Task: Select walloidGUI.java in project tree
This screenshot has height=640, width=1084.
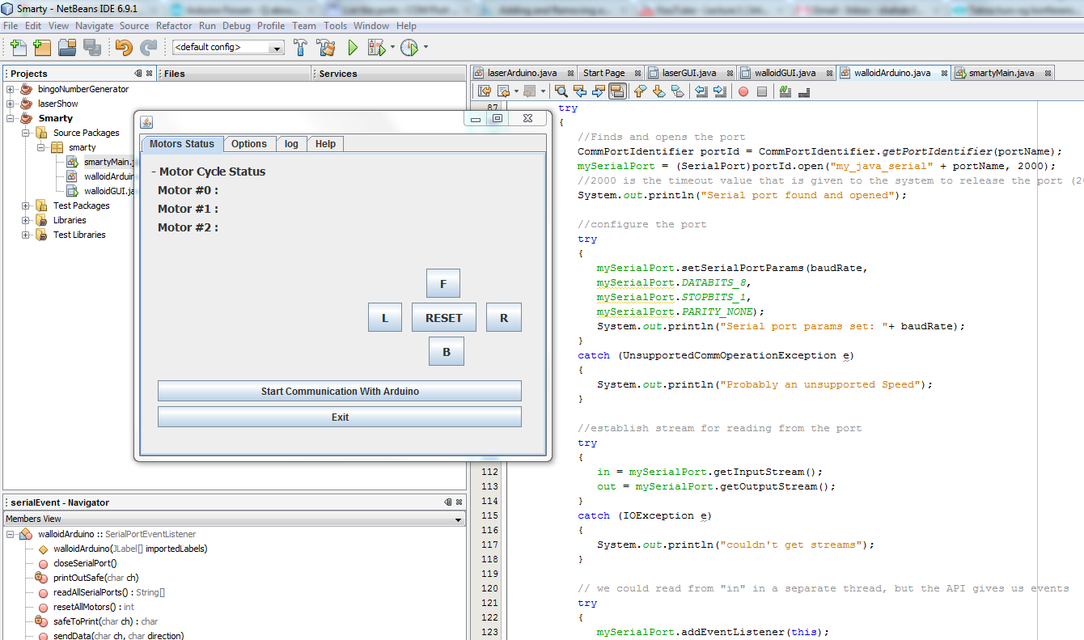Action: coord(108,191)
